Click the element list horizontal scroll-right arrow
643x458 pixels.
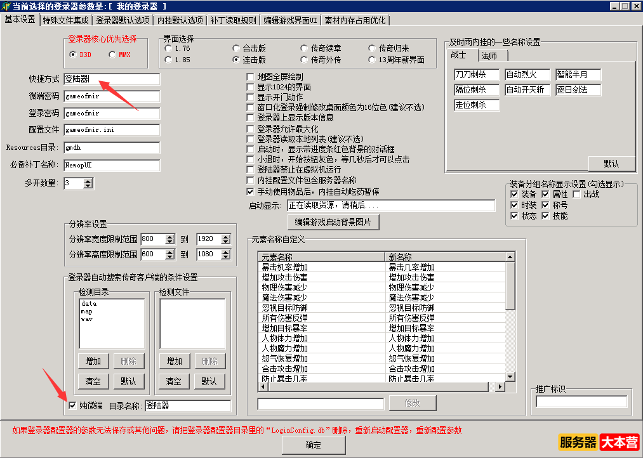[500, 386]
